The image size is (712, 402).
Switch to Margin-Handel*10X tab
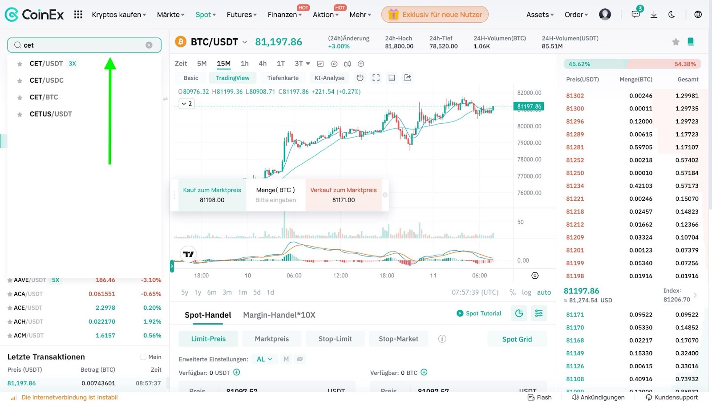click(x=279, y=315)
